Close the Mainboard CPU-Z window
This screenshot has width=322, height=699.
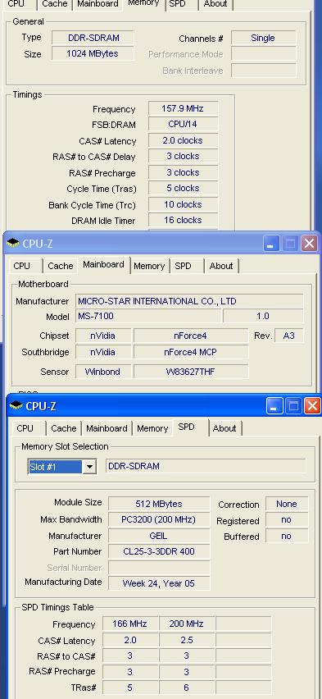[309, 244]
